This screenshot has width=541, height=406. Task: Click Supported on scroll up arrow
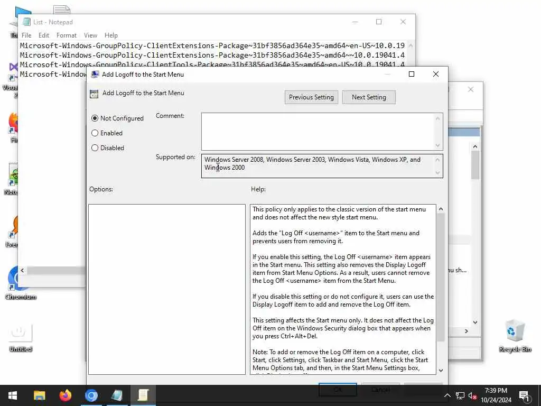(438, 160)
